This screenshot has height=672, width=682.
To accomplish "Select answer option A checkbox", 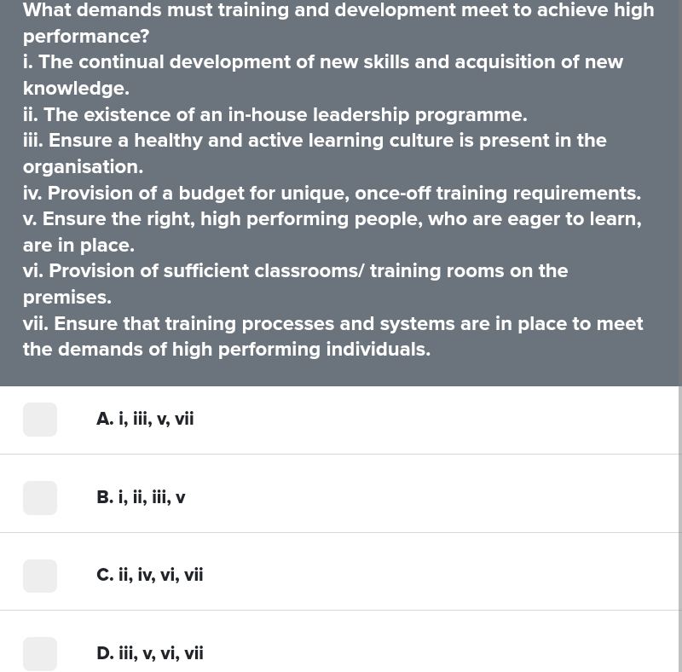I will pyautogui.click(x=39, y=420).
